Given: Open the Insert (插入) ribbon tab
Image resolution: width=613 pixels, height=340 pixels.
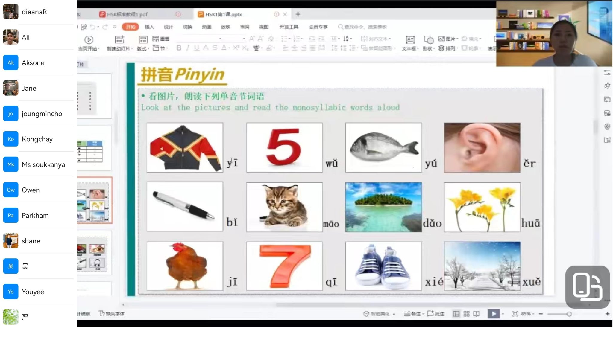Looking at the screenshot, I should click(x=149, y=27).
